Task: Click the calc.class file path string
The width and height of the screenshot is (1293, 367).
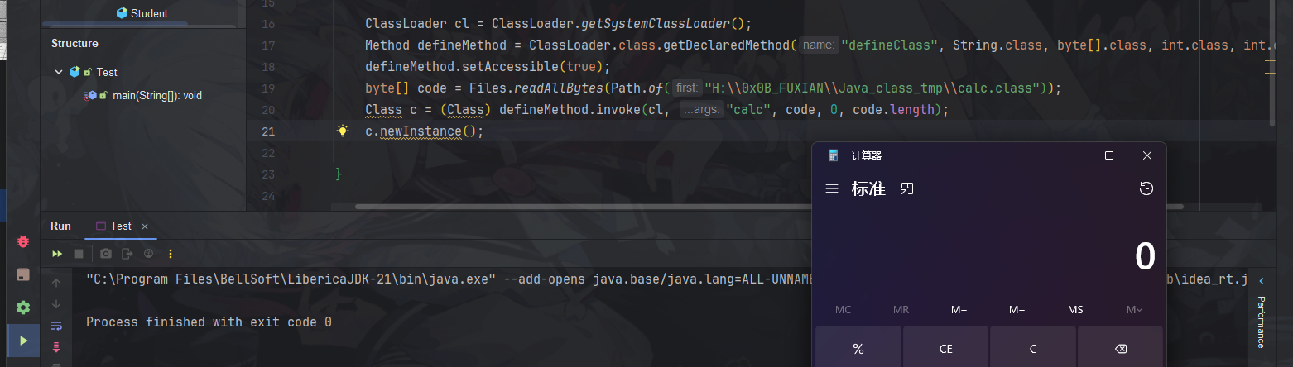Action: tap(872, 88)
